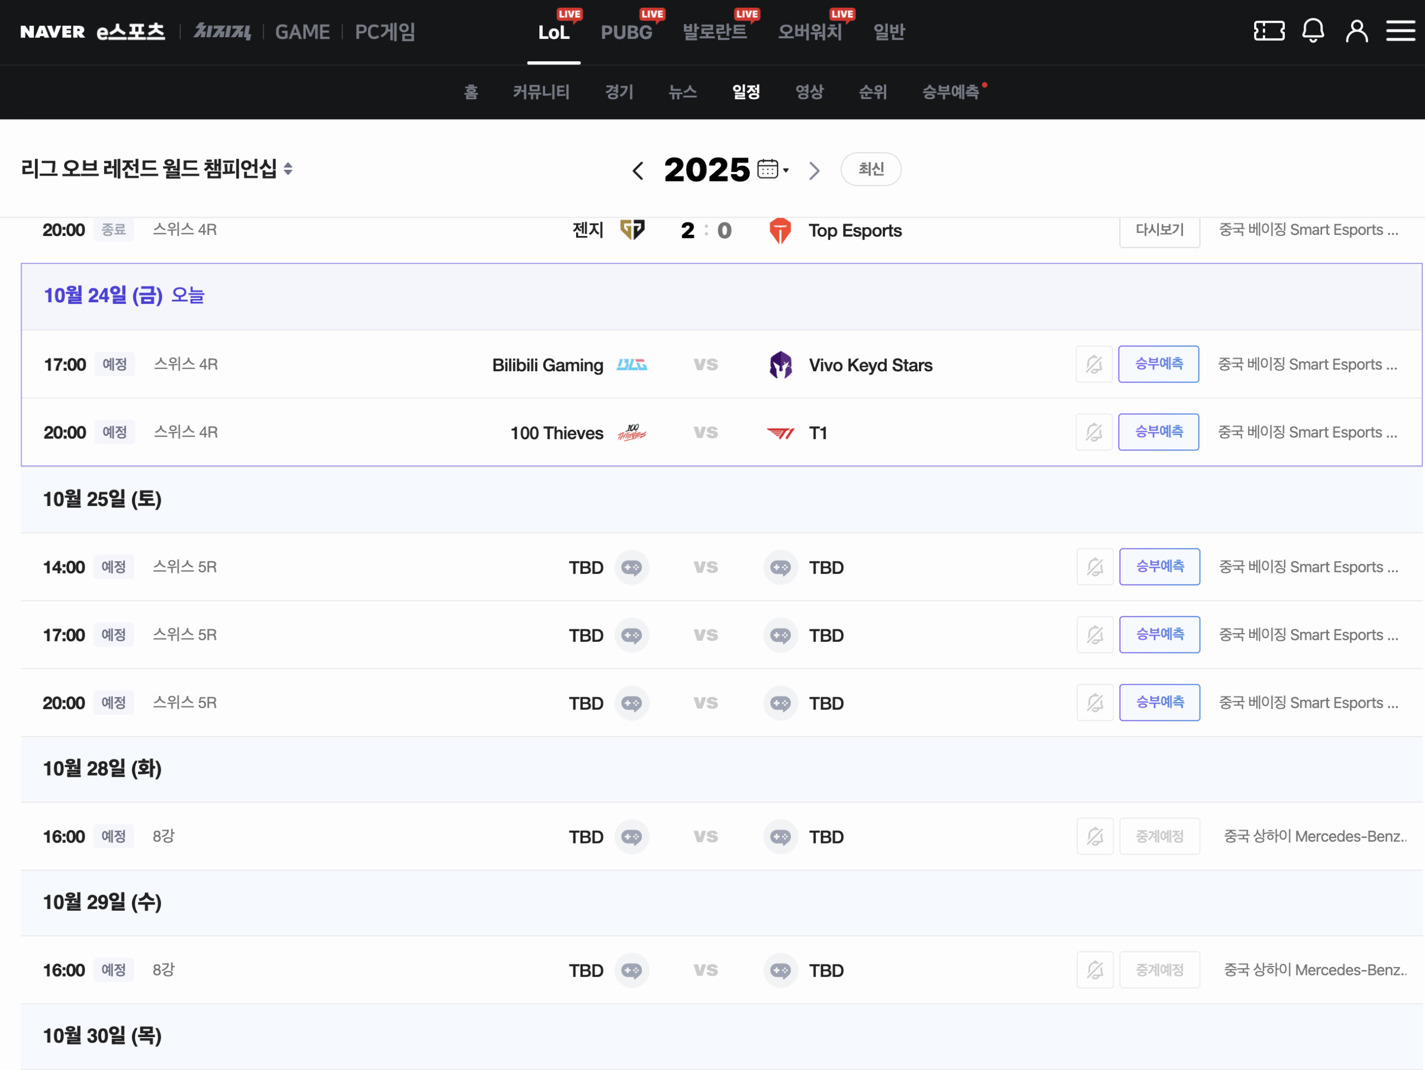Enable notification bell for 100 Thieves vs T1
The image size is (1425, 1070).
[x=1094, y=431]
